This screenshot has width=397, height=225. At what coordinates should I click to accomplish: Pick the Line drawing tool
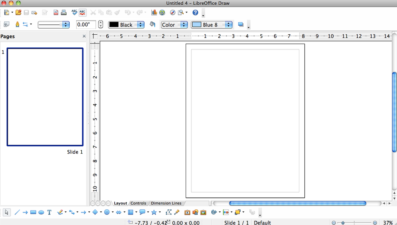[17, 212]
